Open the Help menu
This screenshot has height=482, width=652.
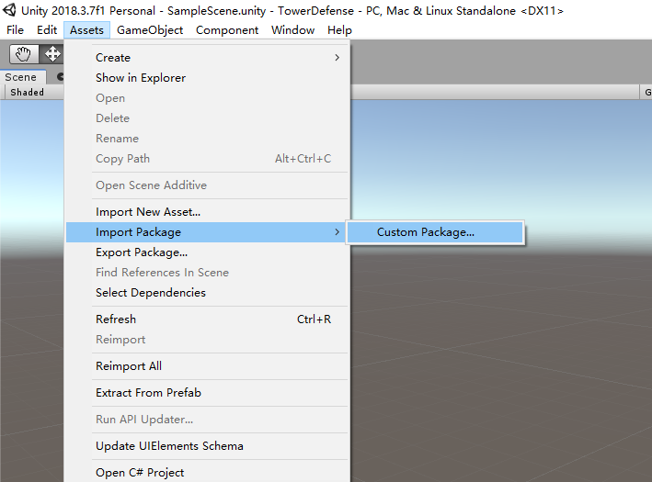click(339, 30)
